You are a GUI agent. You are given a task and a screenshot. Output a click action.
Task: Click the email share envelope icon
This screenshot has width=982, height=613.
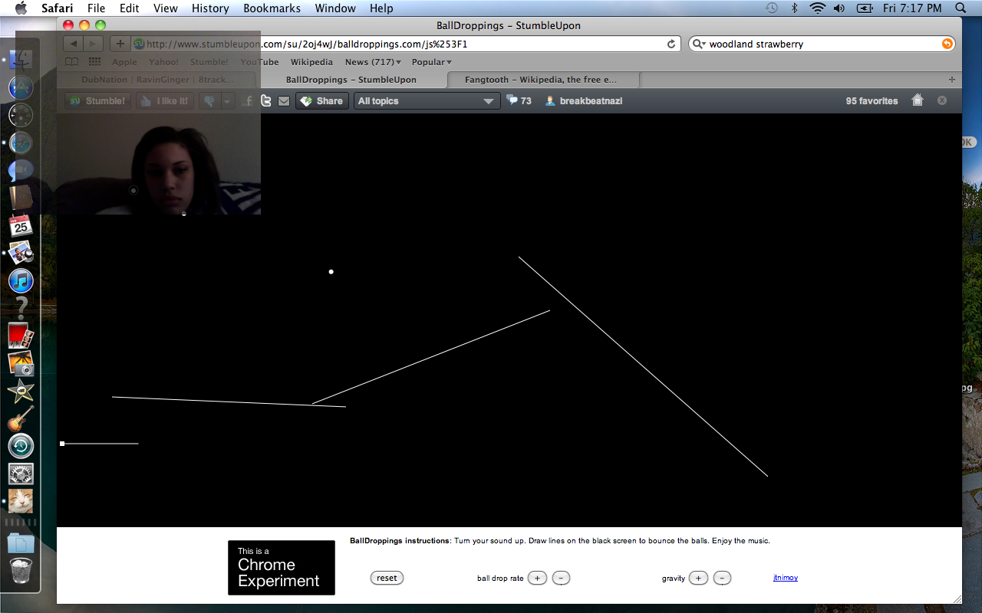pyautogui.click(x=284, y=100)
